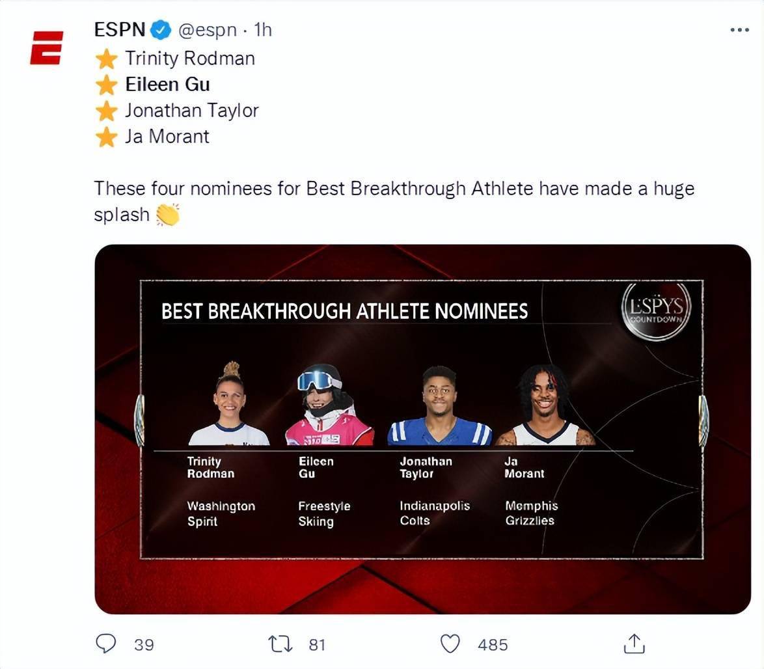Click the reply count 39

pyautogui.click(x=144, y=644)
